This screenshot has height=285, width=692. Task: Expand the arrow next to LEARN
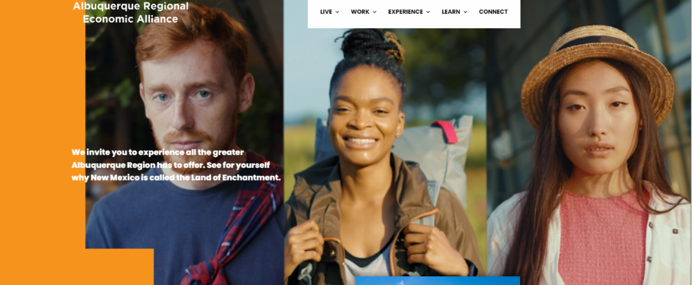click(x=465, y=12)
